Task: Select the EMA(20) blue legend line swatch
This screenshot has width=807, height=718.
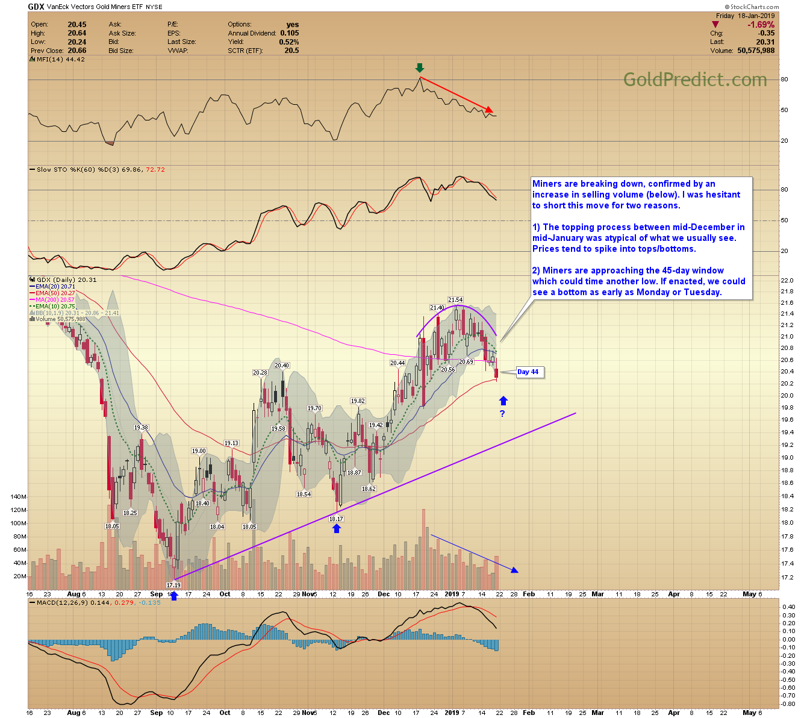Action: [x=32, y=287]
